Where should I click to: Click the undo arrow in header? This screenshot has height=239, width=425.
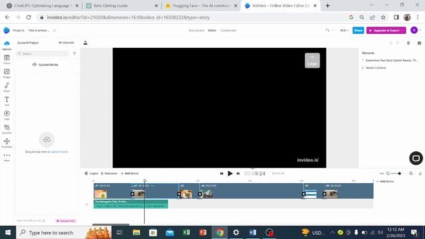tap(327, 31)
